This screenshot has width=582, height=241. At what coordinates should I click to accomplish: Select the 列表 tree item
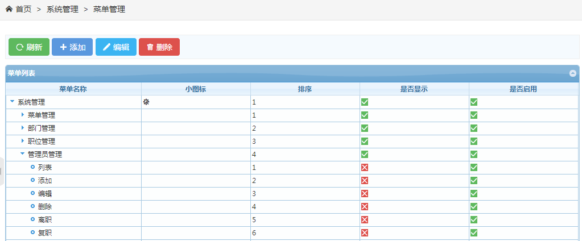click(x=45, y=168)
